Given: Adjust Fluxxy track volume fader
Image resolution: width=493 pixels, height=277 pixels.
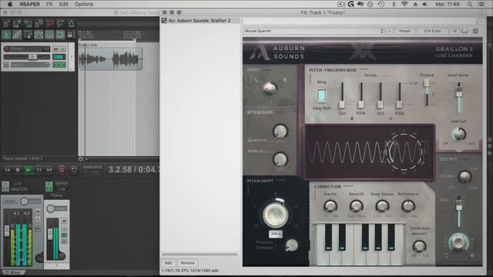Looking at the screenshot, I should click(x=32, y=57).
